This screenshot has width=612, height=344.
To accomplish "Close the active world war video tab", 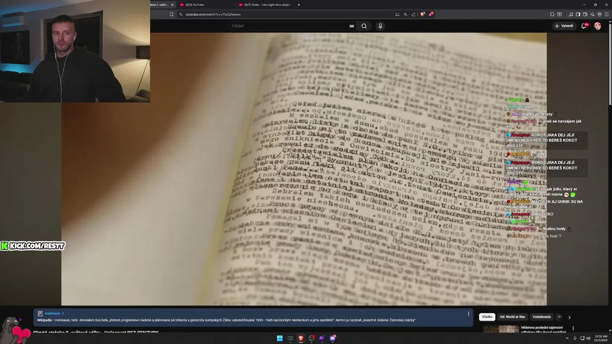I will (x=173, y=5).
